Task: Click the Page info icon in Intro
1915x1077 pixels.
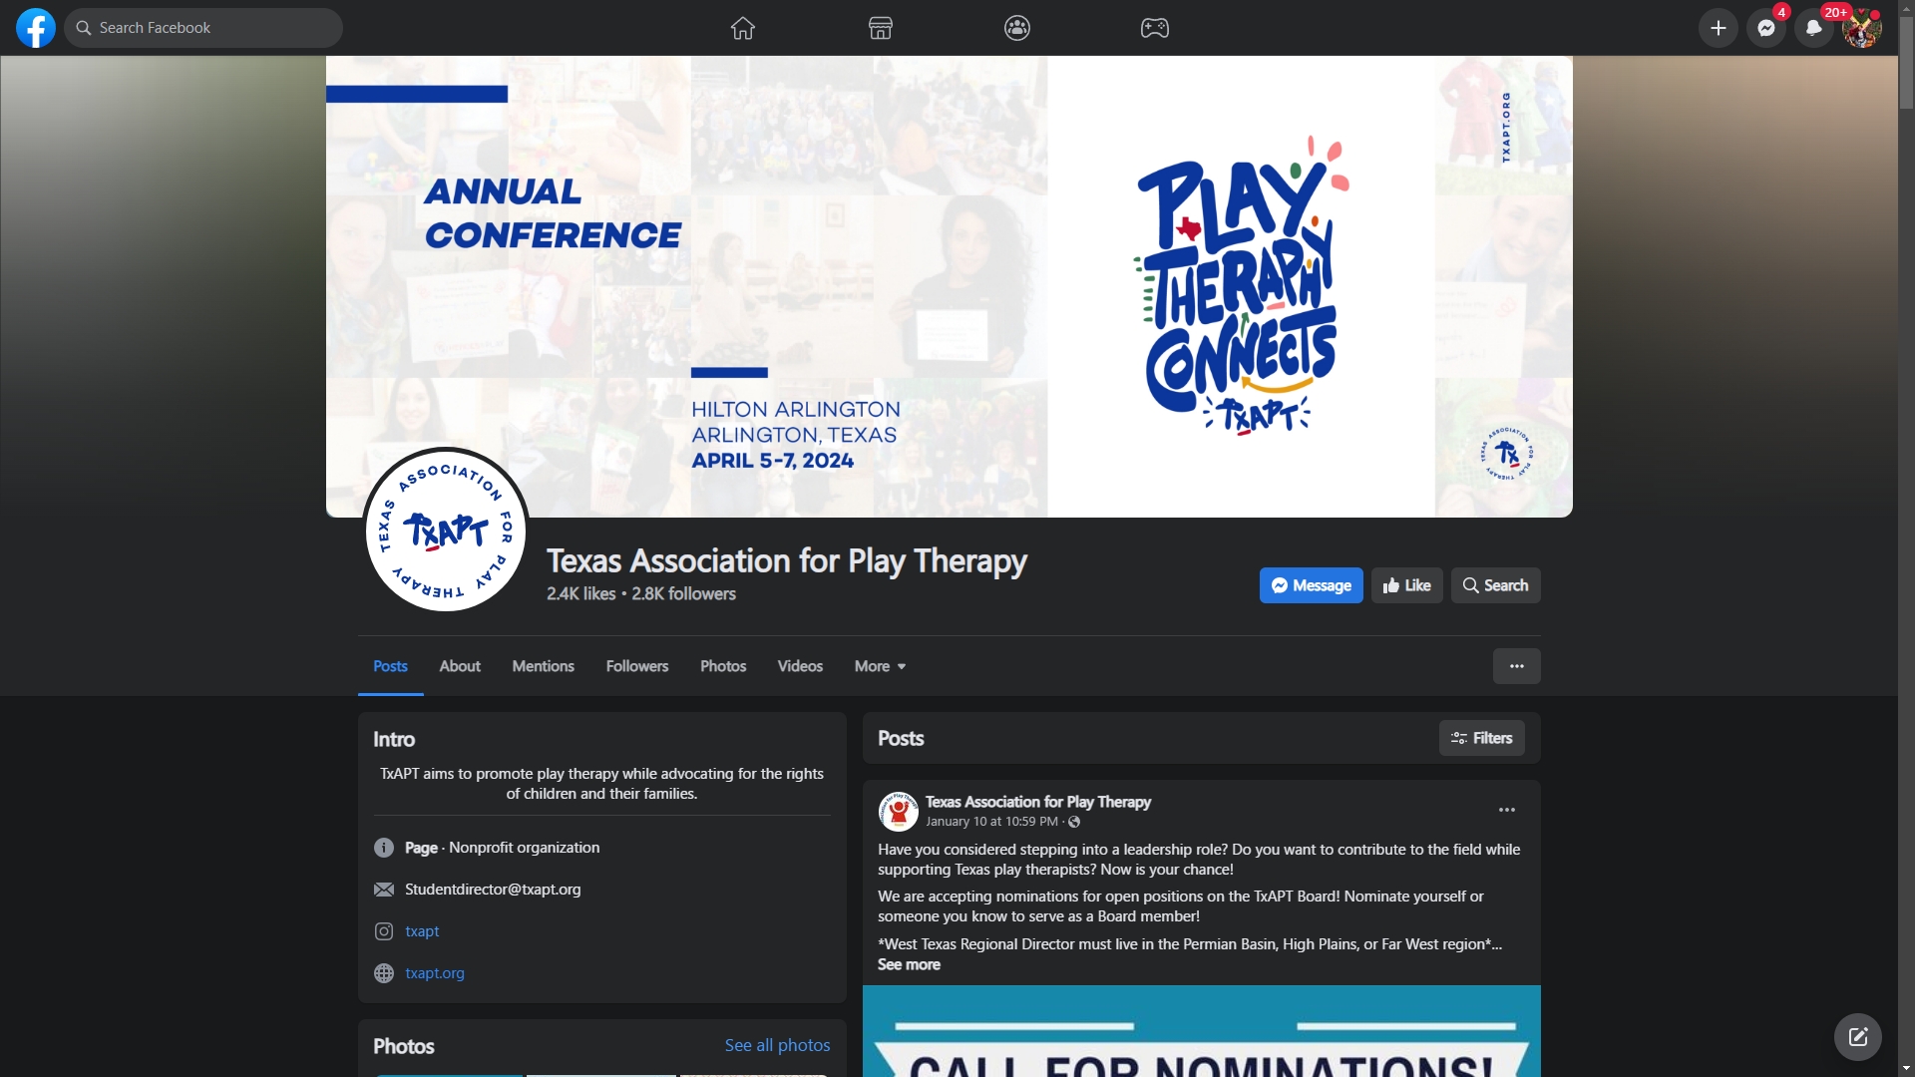Action: [x=384, y=848]
